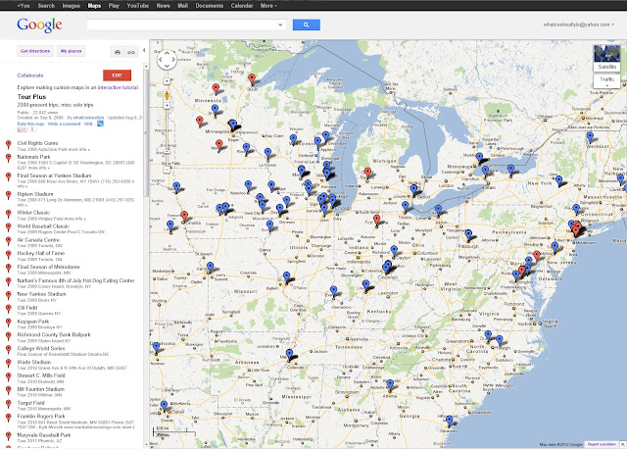Click the show my location button
The width and height of the screenshot is (627, 449).
[167, 81]
